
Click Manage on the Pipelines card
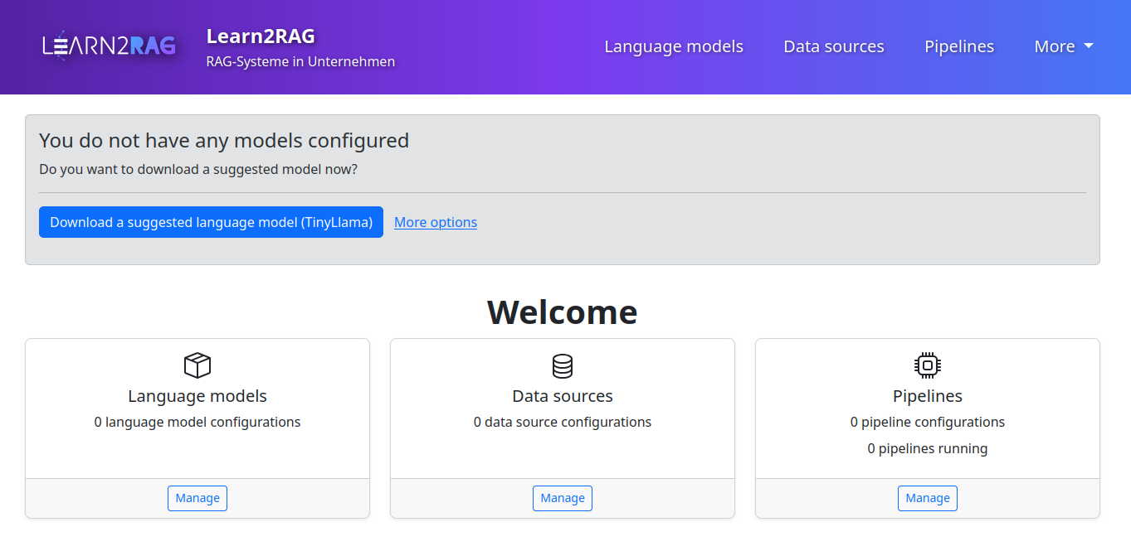(927, 498)
